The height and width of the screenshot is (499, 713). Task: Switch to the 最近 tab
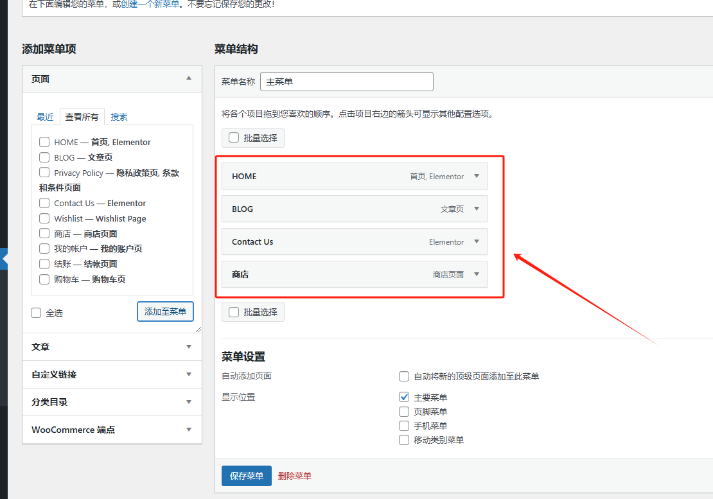44,117
